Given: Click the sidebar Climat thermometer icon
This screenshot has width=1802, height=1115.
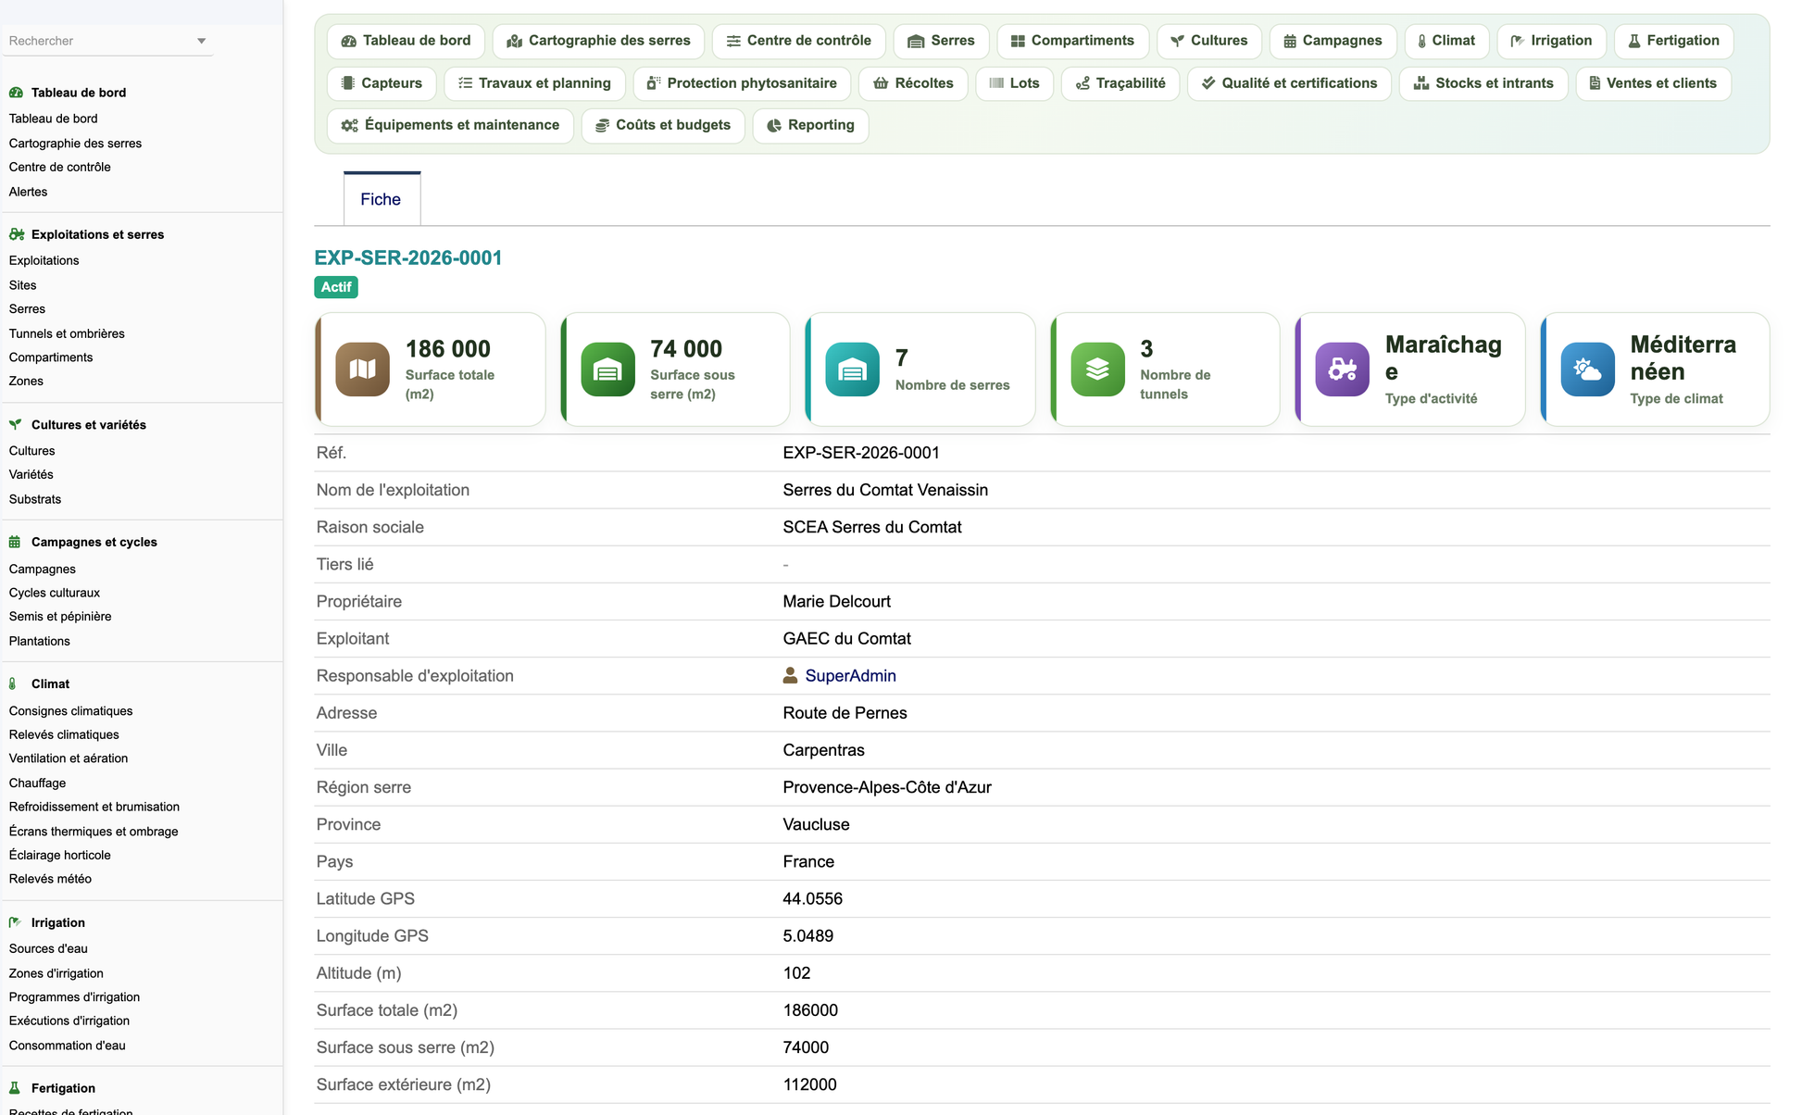Looking at the screenshot, I should (x=13, y=683).
